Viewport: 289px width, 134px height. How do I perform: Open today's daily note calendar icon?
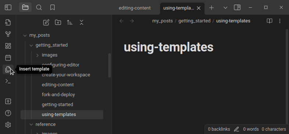click(x=8, y=58)
